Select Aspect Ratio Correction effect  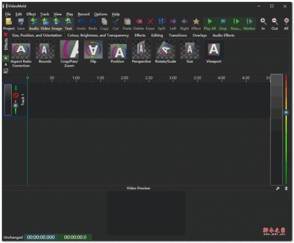point(21,54)
